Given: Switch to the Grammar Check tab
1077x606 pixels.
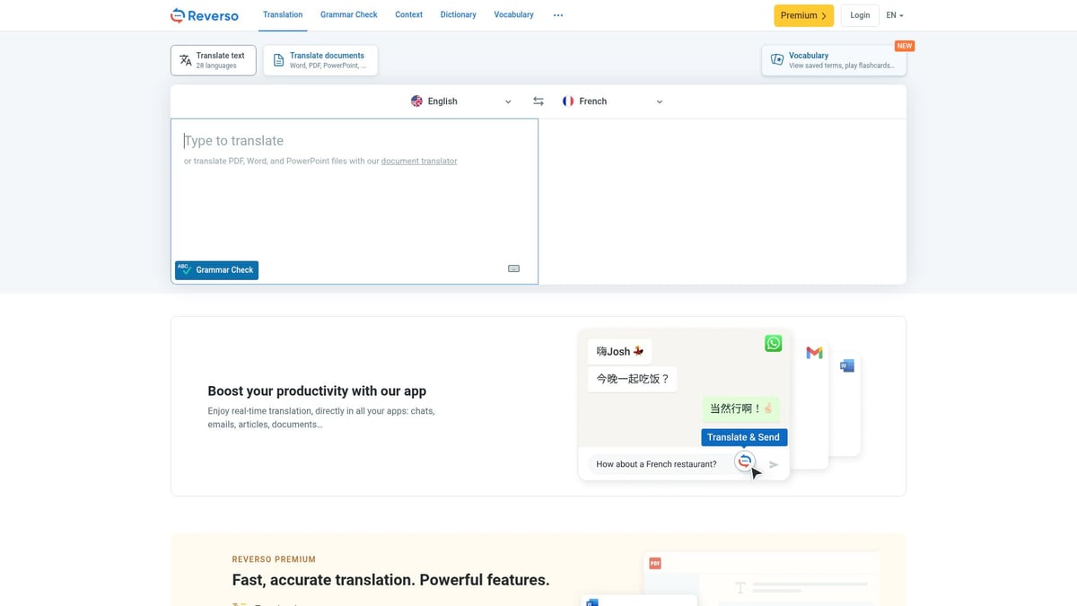Looking at the screenshot, I should [349, 14].
